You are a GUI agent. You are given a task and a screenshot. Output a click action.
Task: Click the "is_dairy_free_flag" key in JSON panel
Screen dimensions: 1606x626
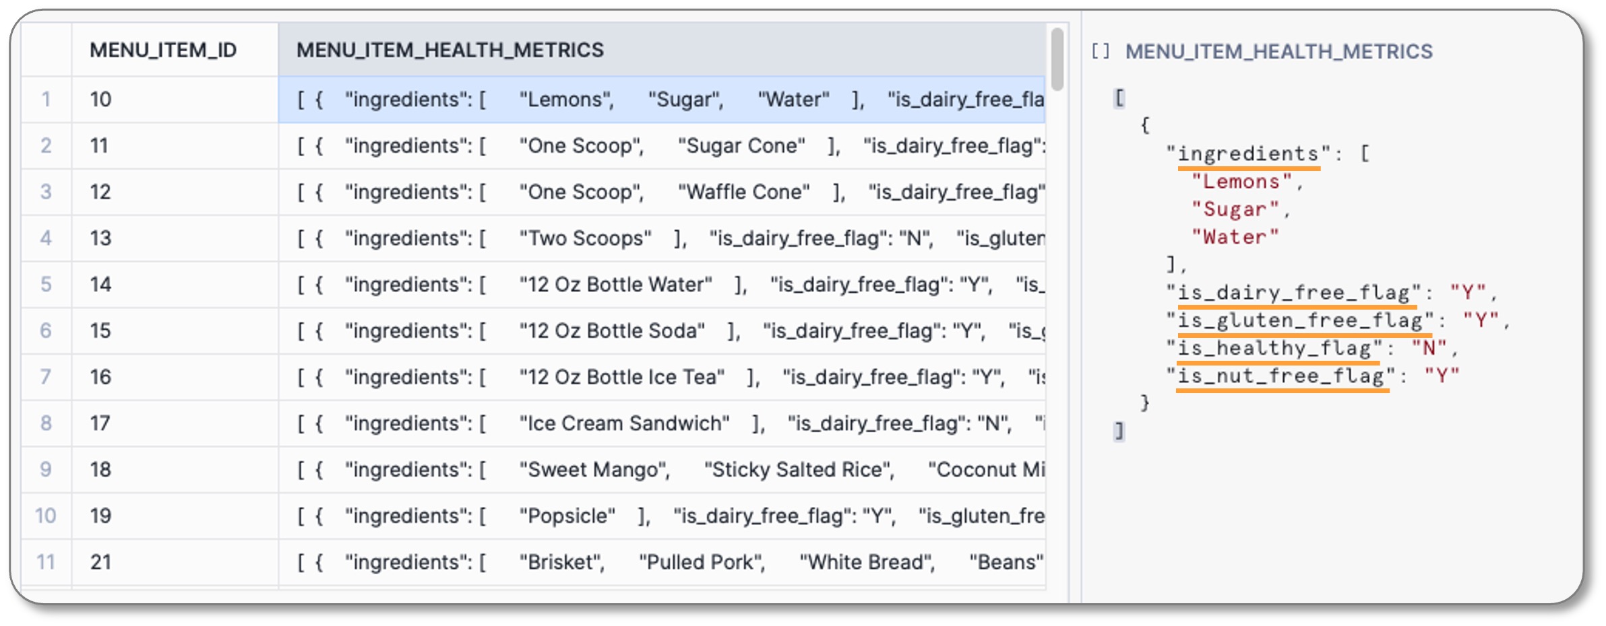coord(1293,293)
